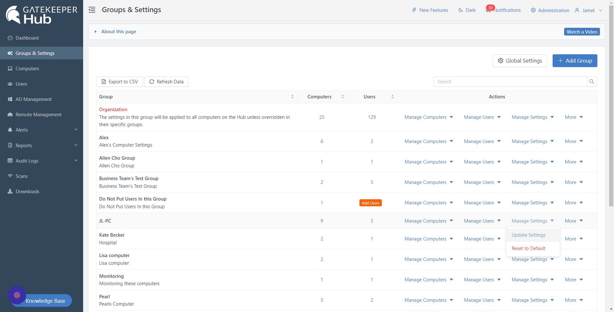Sort by Users column arrows
The width and height of the screenshot is (614, 312).
[392, 97]
